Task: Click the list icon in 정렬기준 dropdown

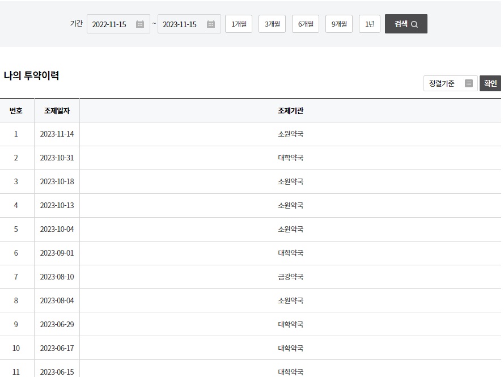Action: pyautogui.click(x=469, y=83)
